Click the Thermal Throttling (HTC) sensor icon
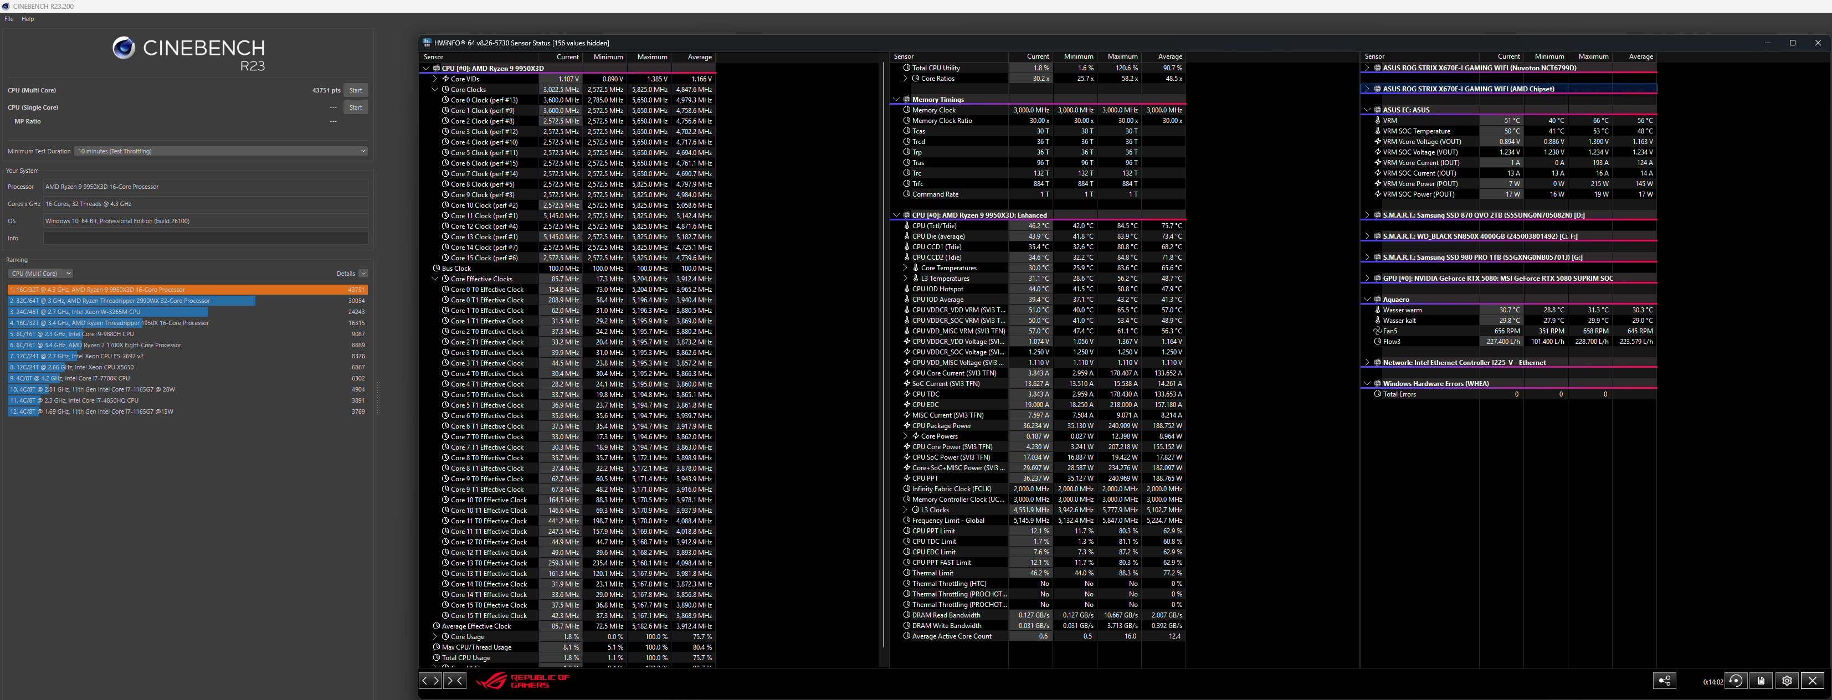Viewport: 1832px width, 700px height. pyautogui.click(x=907, y=584)
